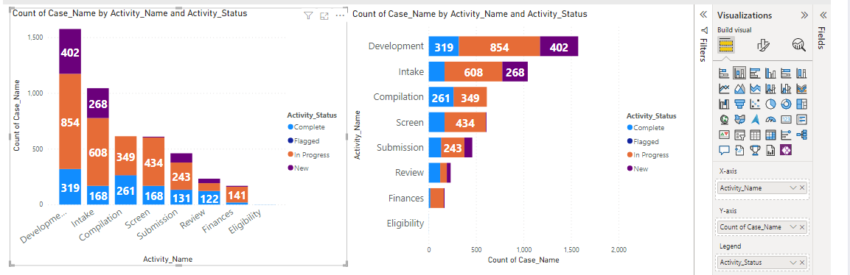Select the Power Apps visual
The image size is (850, 275).
[785, 150]
